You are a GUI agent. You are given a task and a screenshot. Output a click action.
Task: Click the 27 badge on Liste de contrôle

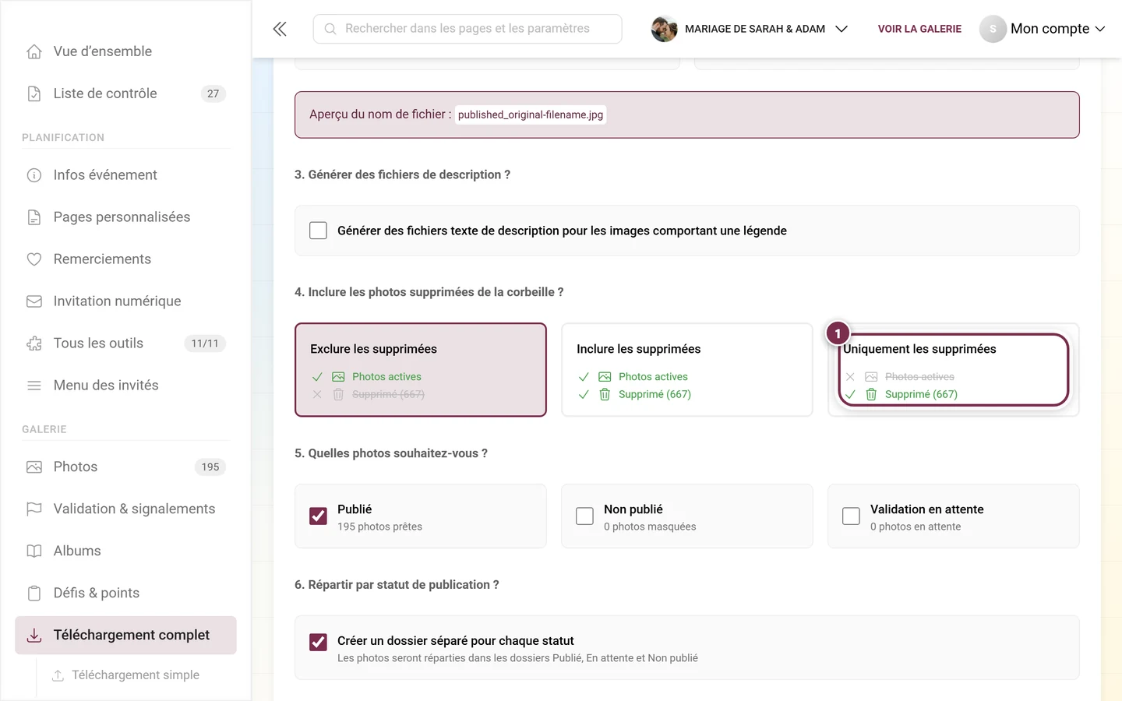click(213, 93)
